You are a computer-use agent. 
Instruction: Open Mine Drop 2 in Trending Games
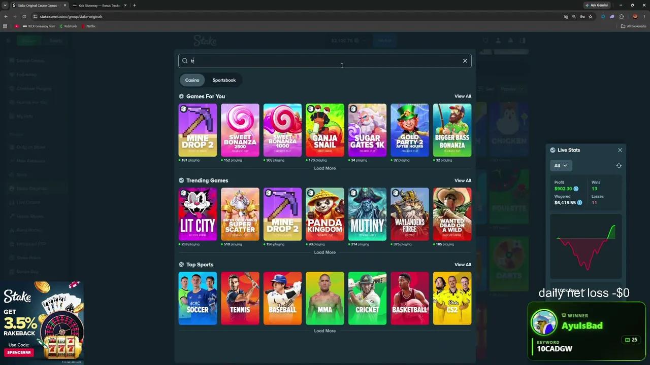click(282, 214)
